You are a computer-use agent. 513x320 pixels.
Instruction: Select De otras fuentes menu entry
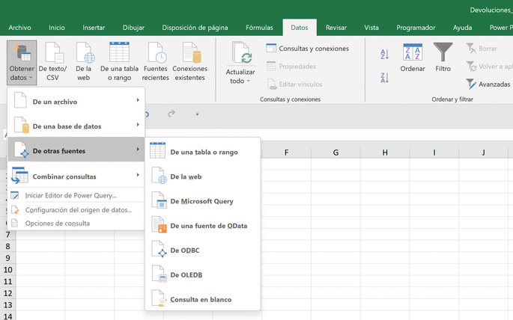[x=76, y=150]
